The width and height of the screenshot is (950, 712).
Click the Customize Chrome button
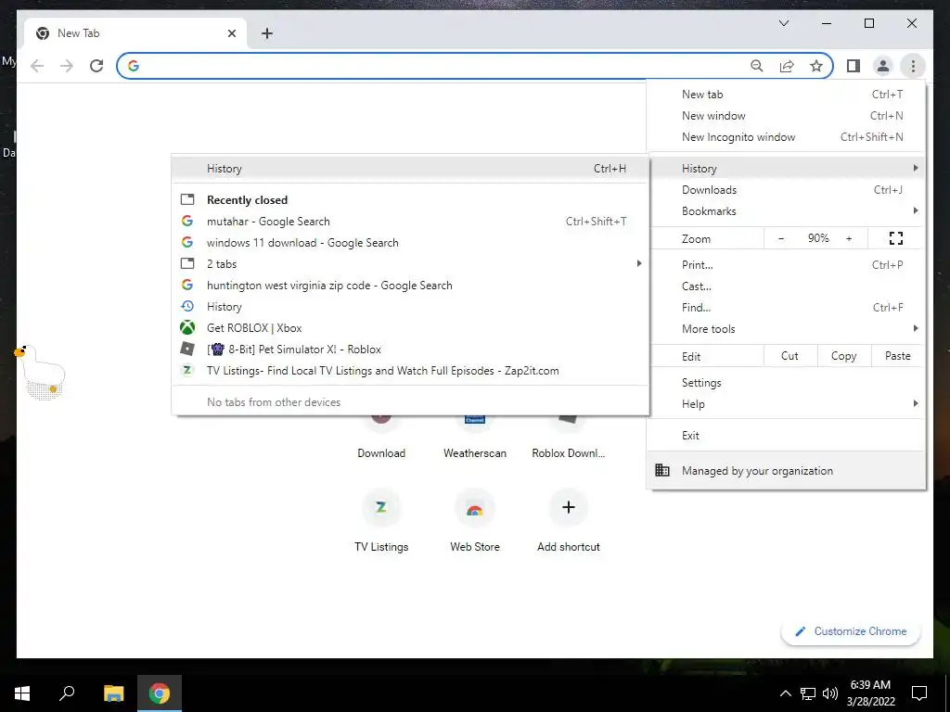pyautogui.click(x=851, y=630)
